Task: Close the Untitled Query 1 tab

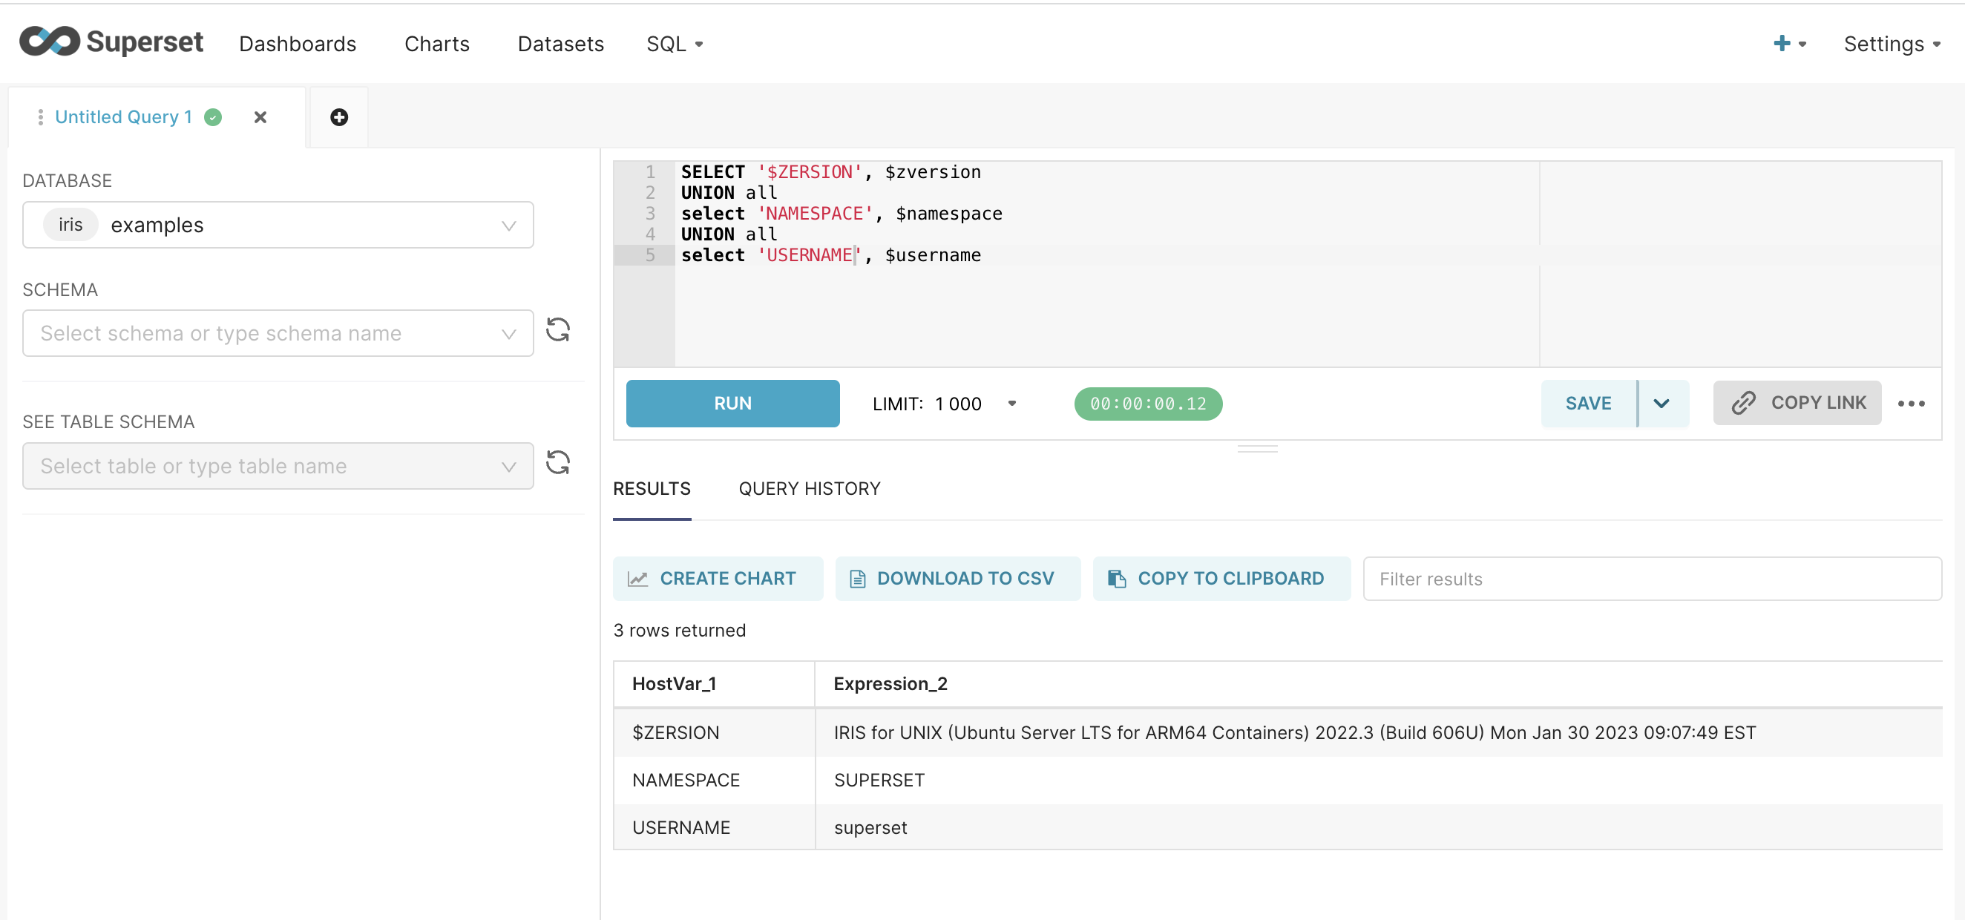Action: coord(260,116)
